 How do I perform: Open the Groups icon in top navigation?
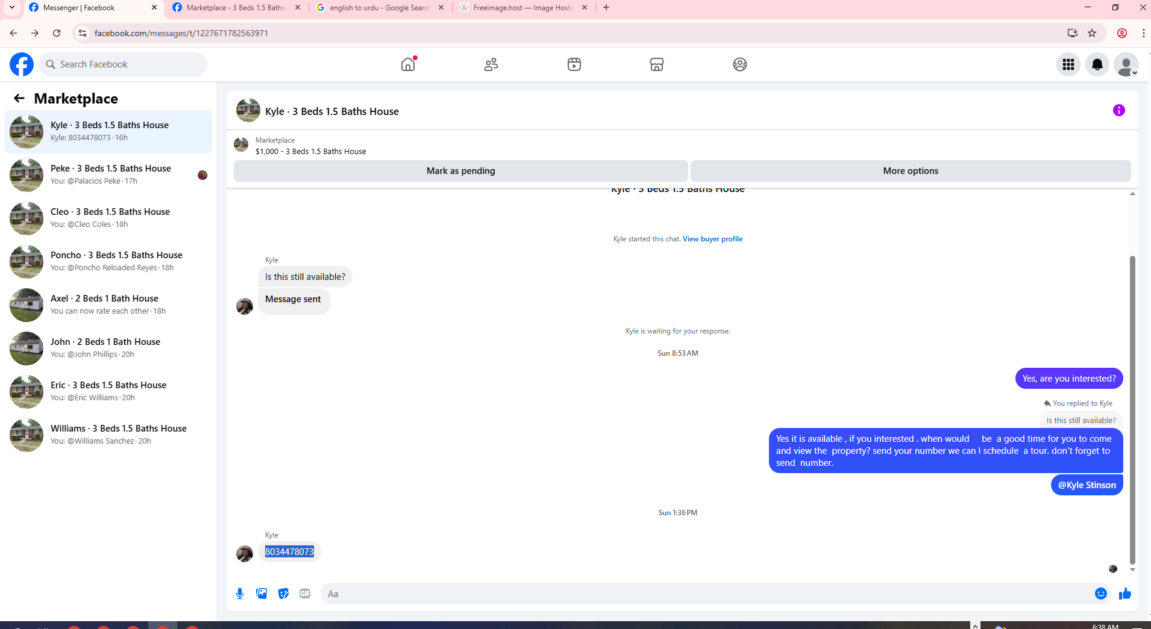(740, 64)
